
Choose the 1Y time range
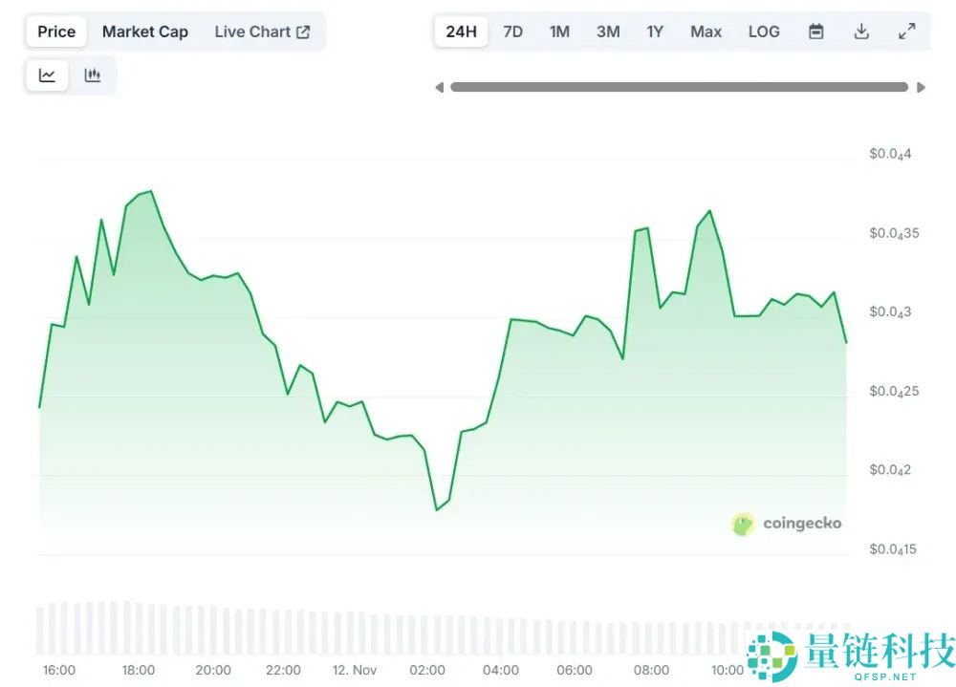pos(655,32)
